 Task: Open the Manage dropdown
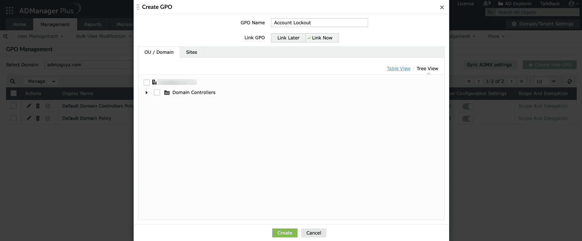[40, 81]
